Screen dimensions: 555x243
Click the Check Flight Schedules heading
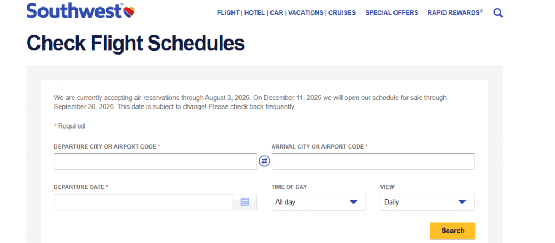135,43
